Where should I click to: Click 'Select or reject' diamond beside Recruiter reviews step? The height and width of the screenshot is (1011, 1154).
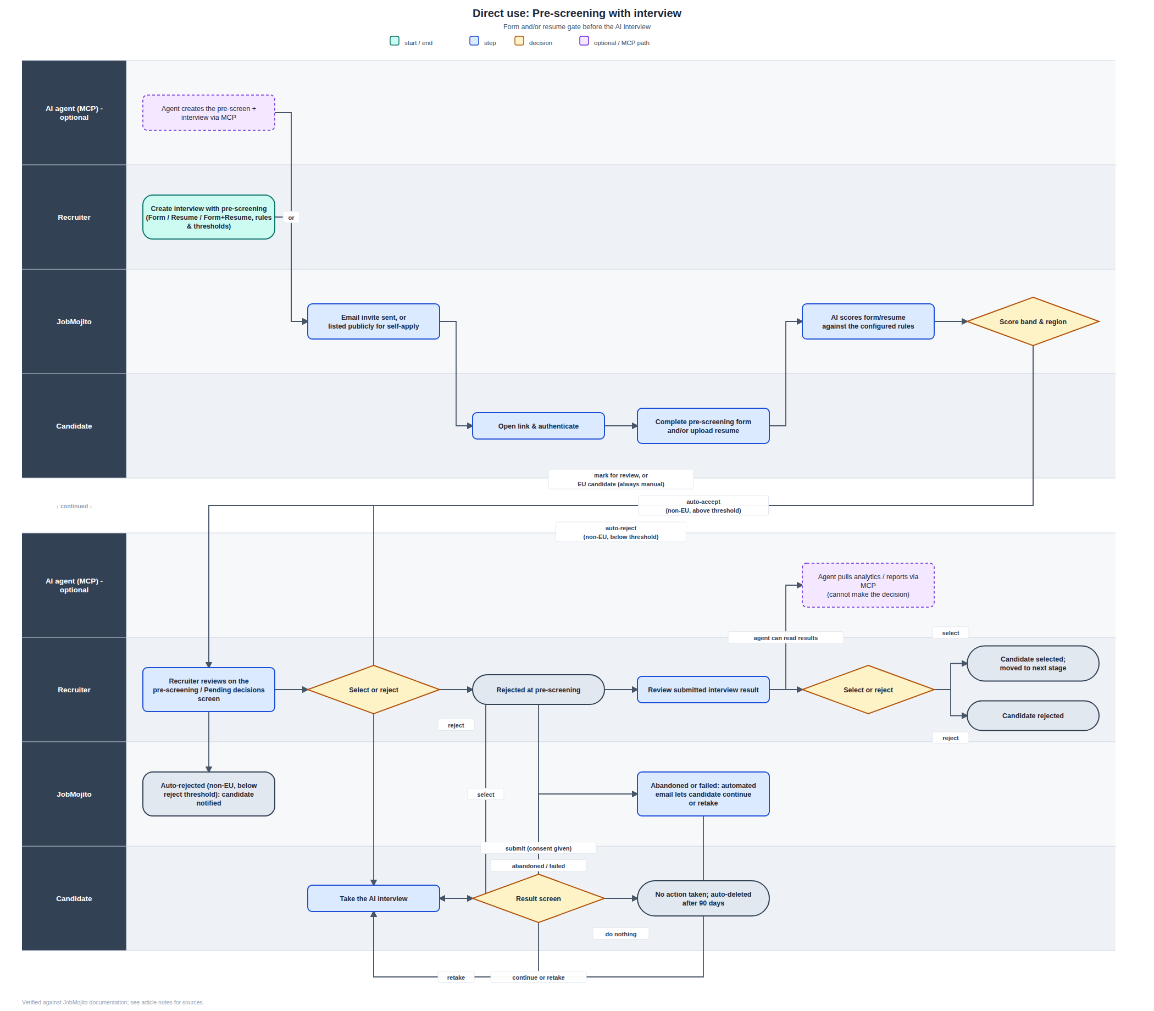click(x=374, y=690)
